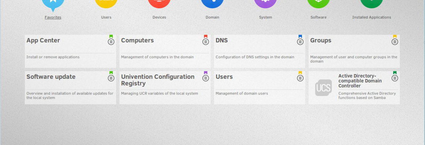Launch the Users module tile heading
The width and height of the screenshot is (425, 145).
click(224, 77)
